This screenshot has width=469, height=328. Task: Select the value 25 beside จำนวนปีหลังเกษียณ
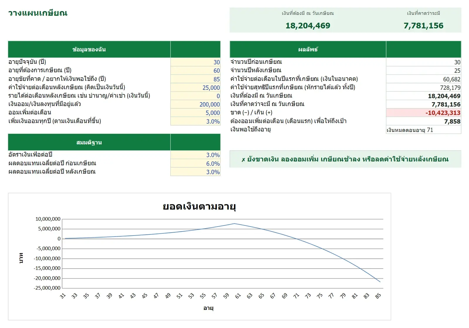point(424,71)
